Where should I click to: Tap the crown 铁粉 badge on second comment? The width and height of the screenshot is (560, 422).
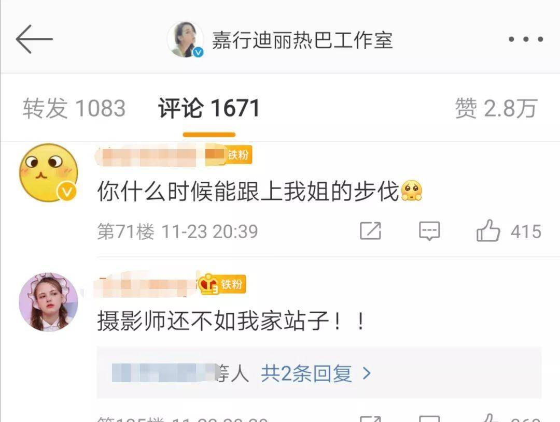(x=222, y=284)
